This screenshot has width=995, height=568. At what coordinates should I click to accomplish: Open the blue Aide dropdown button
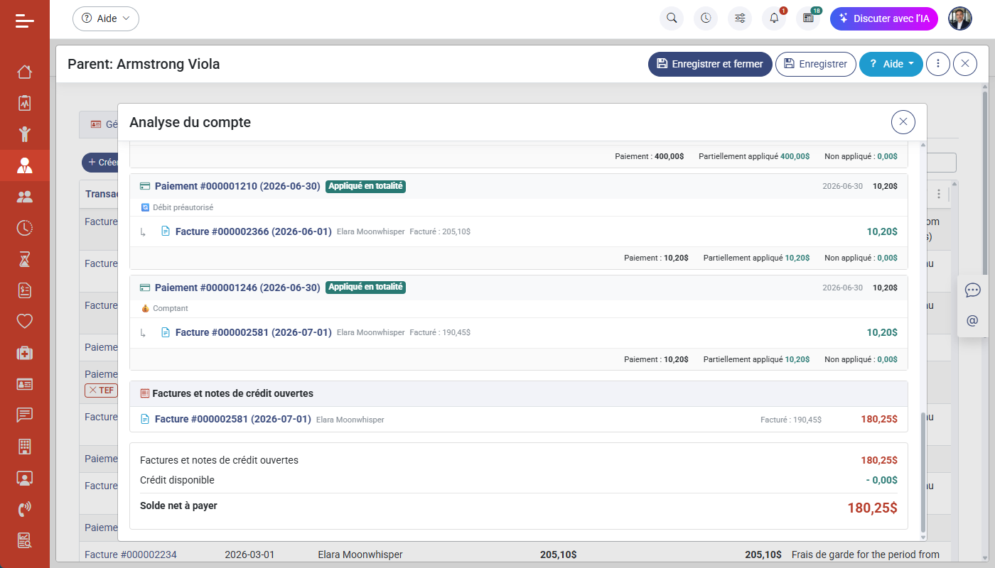(x=891, y=64)
